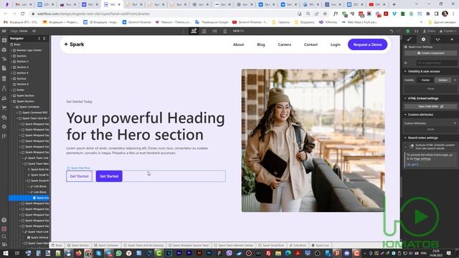Select Body in the Navigator tree
This screenshot has height=258, width=459.
point(17,44)
